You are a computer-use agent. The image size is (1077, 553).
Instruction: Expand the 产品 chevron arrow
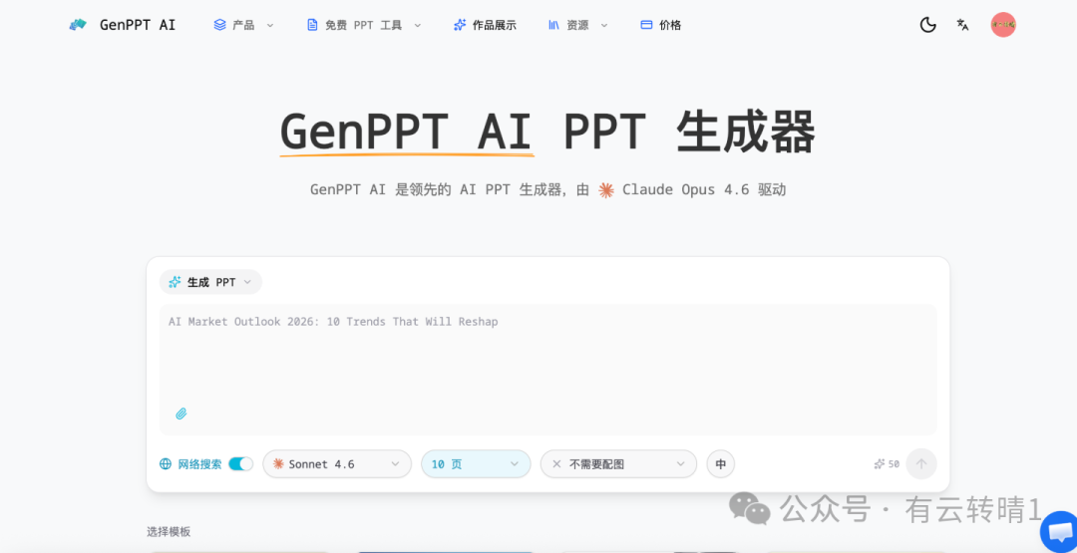270,25
